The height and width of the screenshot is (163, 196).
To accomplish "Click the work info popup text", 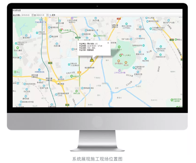I will (x=92, y=47).
